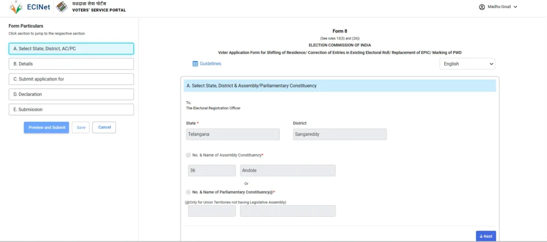Open the Guidelines eye icon
The width and height of the screenshot is (547, 242).
click(196, 64)
